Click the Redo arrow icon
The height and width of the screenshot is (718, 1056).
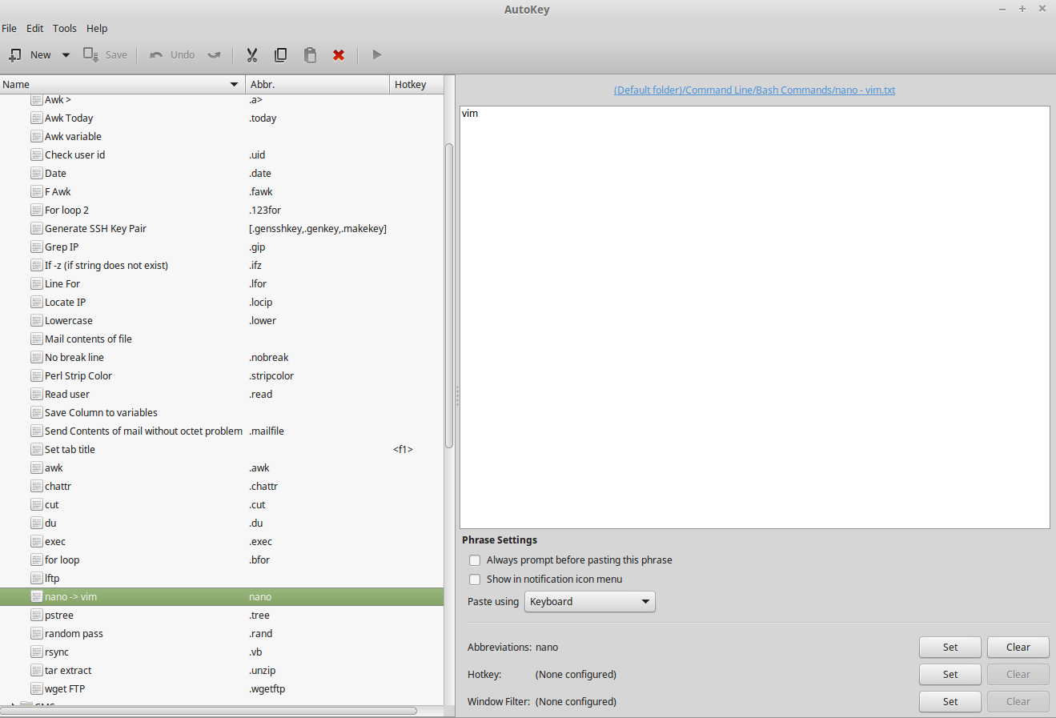(x=214, y=55)
